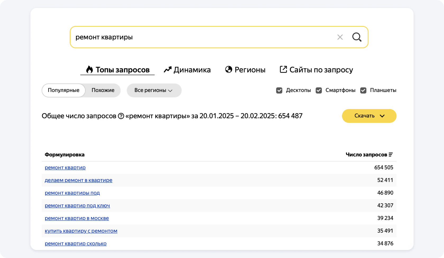
Task: Expand the Все регионы dropdown
Action: pyautogui.click(x=154, y=90)
